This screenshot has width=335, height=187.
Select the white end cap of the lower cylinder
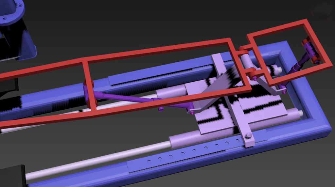(300, 113)
